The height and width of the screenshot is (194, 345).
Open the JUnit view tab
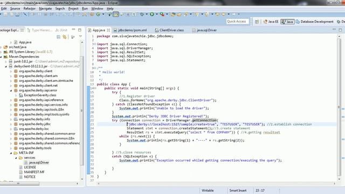[x=61, y=30]
